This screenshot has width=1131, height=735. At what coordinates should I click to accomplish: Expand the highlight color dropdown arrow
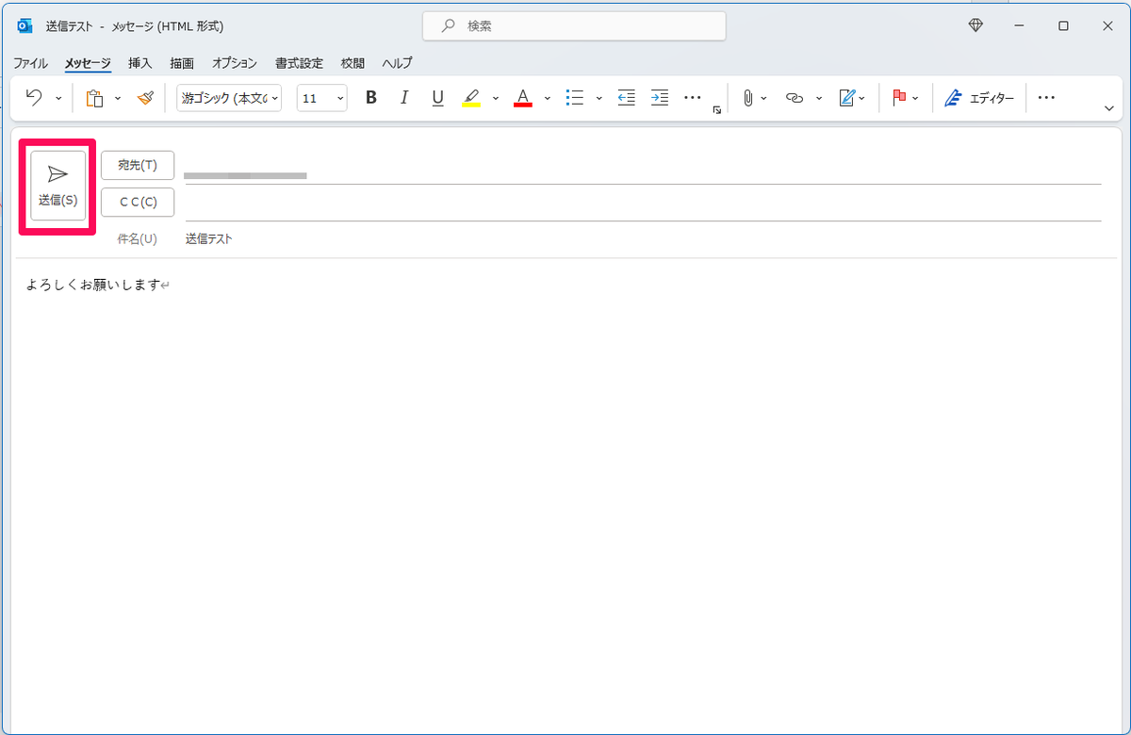pyautogui.click(x=496, y=98)
